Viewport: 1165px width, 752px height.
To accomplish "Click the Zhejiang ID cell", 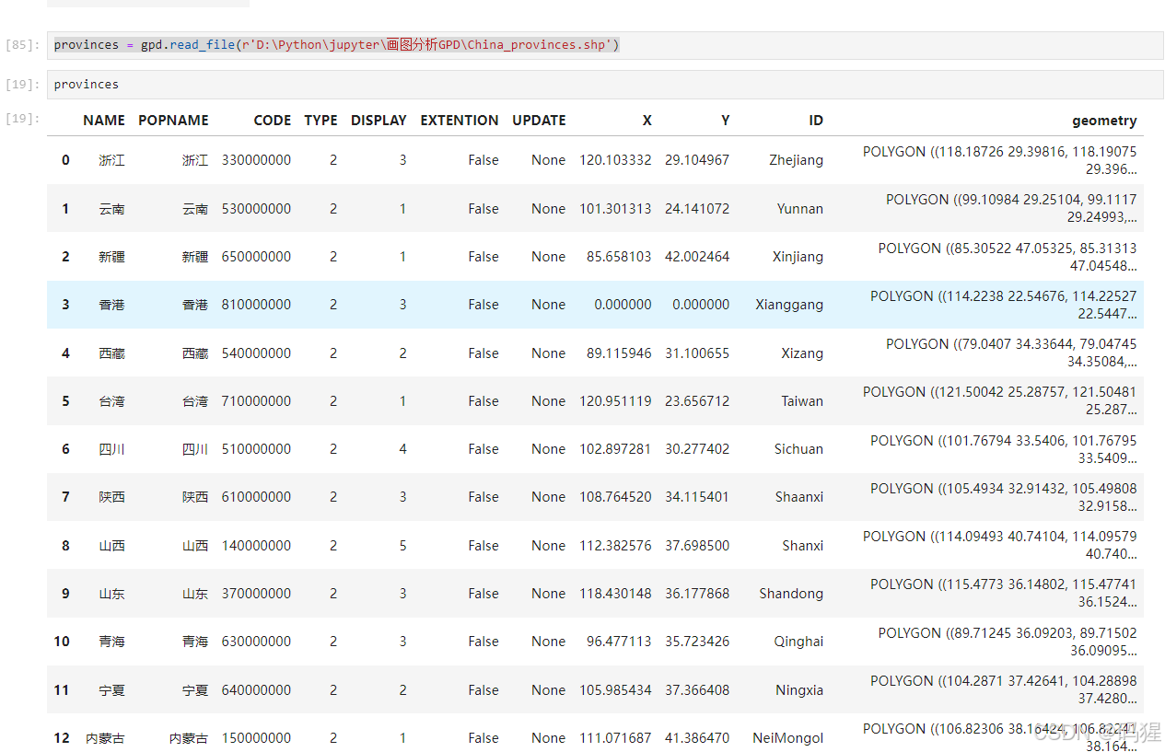I will point(796,160).
